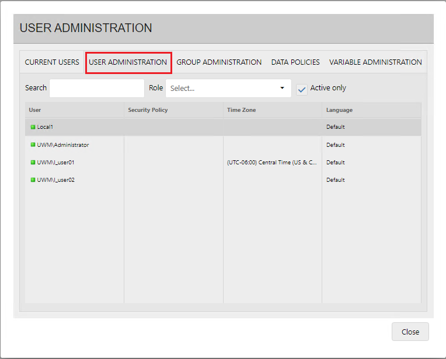This screenshot has height=359, width=446.
Task: Switch to the Current Users tab
Action: (x=52, y=62)
